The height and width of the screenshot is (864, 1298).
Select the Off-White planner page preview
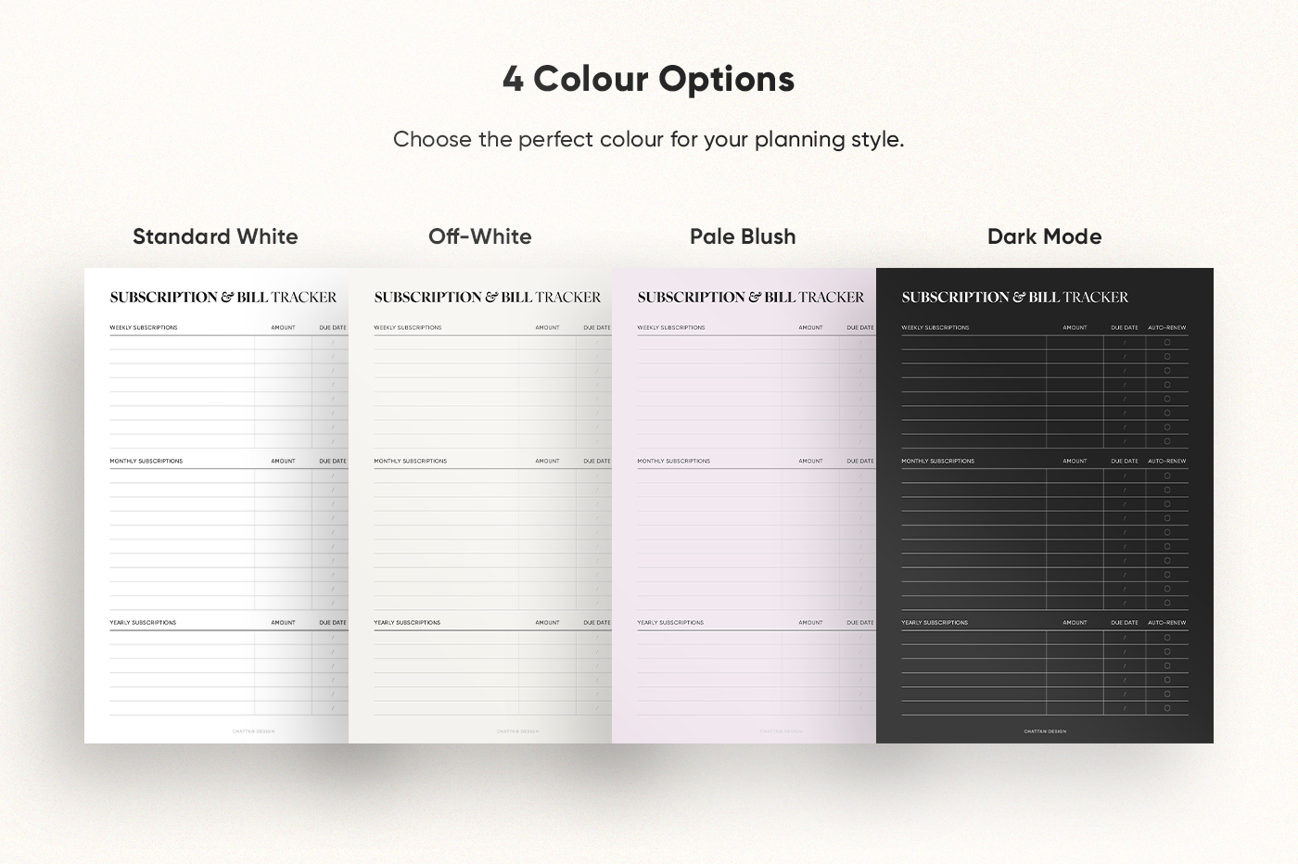pyautogui.click(x=480, y=505)
